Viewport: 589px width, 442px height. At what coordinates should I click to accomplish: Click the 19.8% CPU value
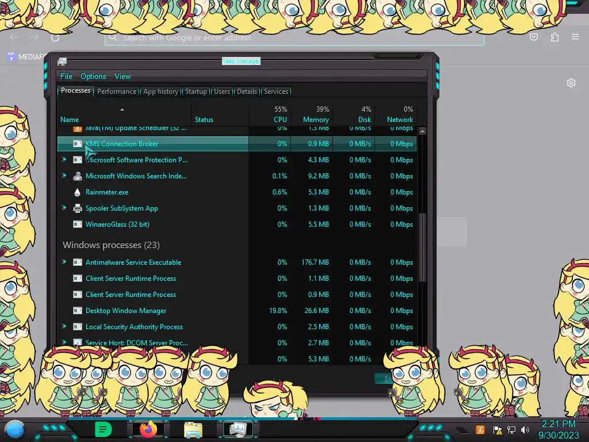click(278, 311)
